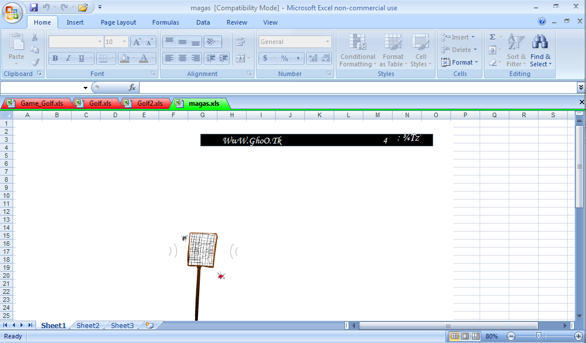Viewport: 586px width, 343px height.
Task: Click the Save icon in Quick Access toolbar
Action: click(34, 7)
